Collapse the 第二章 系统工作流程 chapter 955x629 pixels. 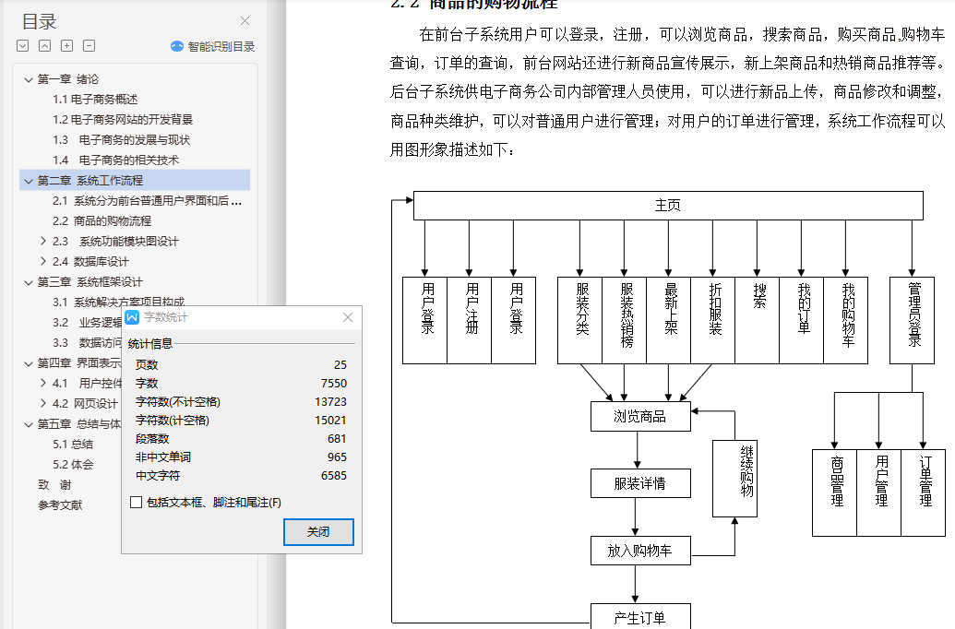(28, 181)
